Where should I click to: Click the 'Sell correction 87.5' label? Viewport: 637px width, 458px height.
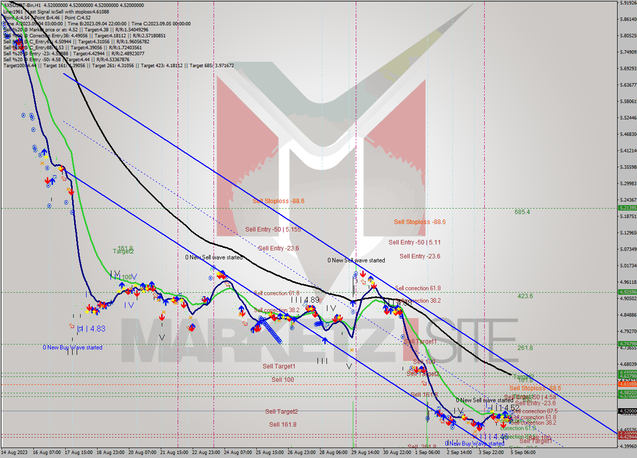point(535,411)
